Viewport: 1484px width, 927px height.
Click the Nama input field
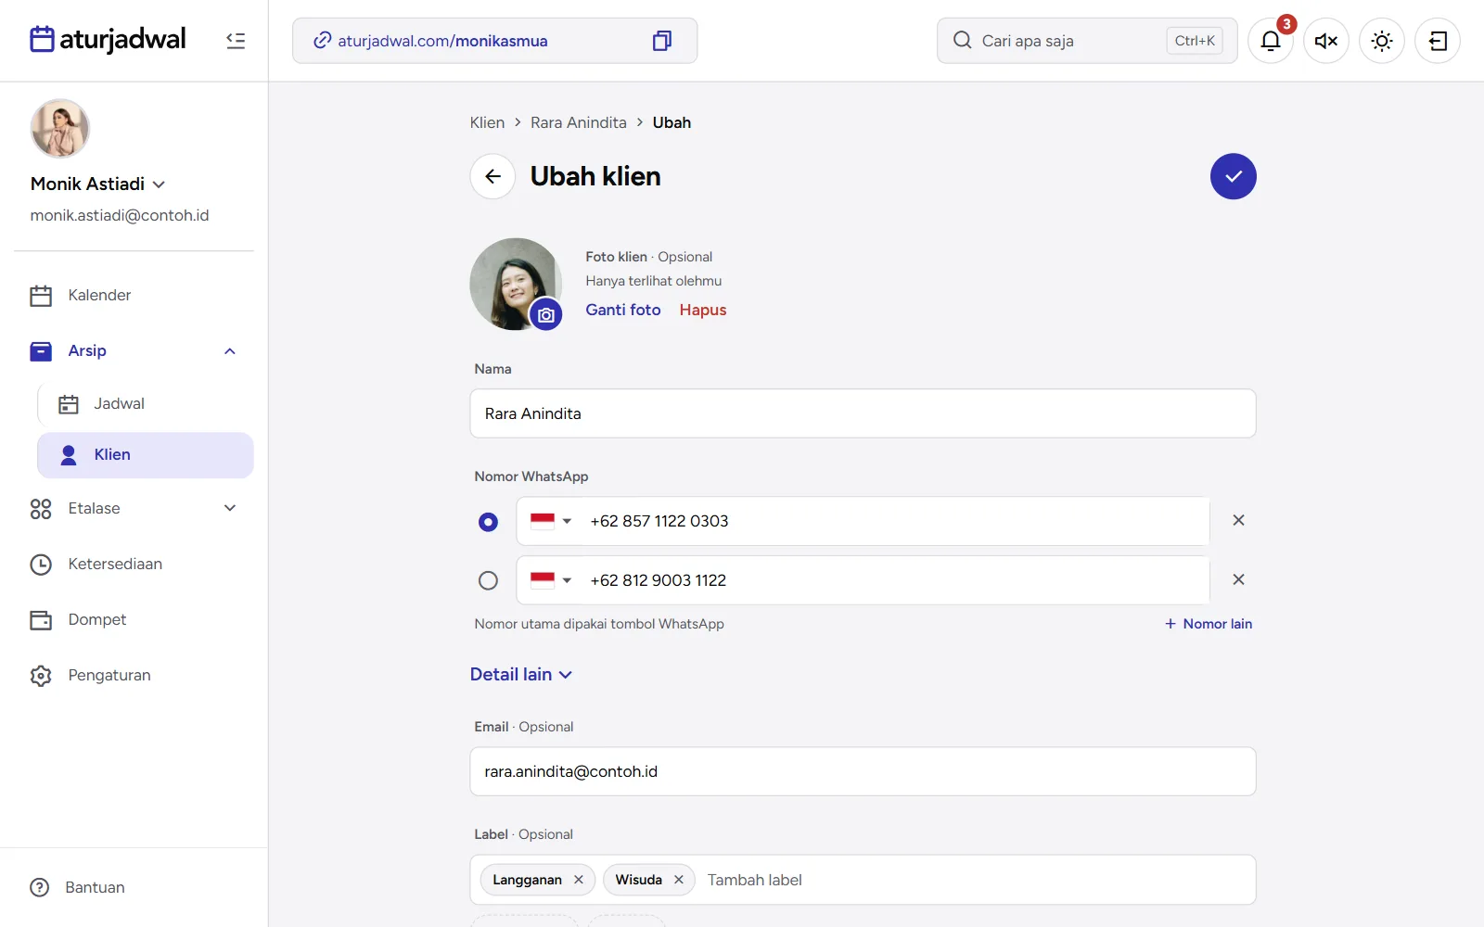[863, 413]
